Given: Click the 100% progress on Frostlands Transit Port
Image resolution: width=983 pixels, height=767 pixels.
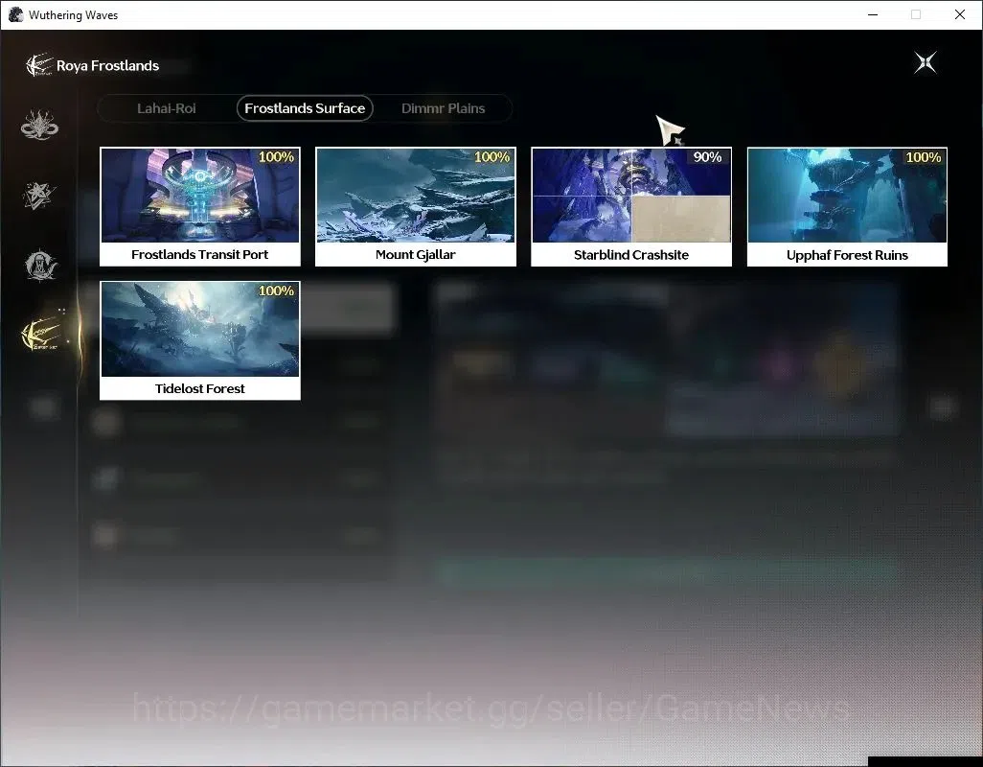Looking at the screenshot, I should (x=277, y=157).
